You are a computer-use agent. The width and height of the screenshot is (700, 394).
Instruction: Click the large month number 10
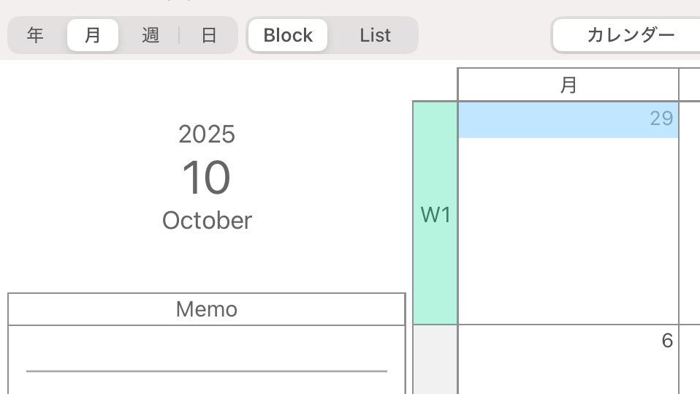(207, 178)
